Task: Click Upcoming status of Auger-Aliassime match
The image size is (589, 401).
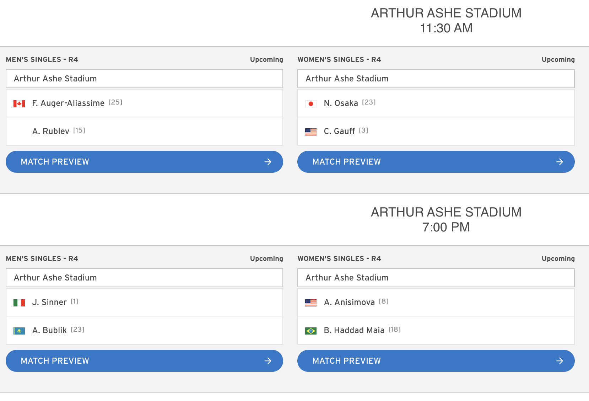Action: [266, 60]
